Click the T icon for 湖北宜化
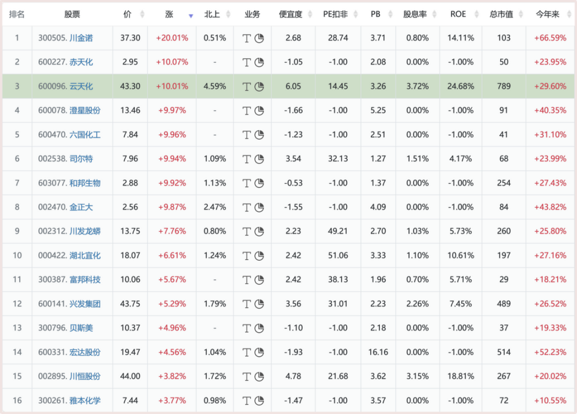The width and height of the screenshot is (577, 414). tap(246, 255)
